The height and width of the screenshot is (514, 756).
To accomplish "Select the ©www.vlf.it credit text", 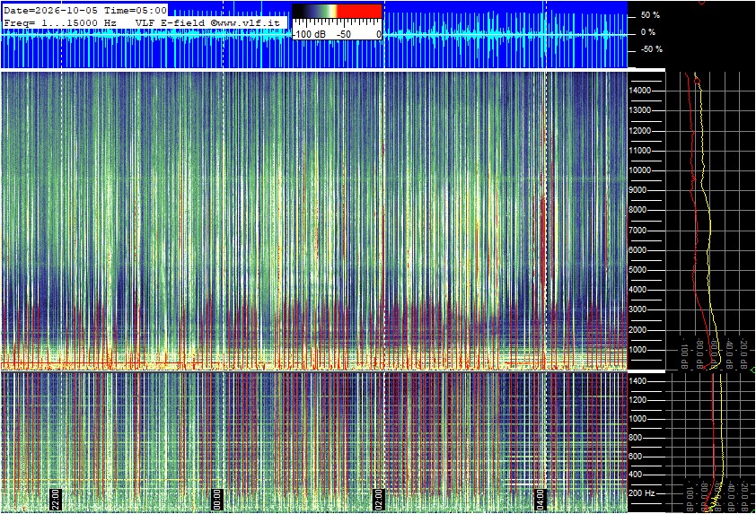I will tap(245, 22).
